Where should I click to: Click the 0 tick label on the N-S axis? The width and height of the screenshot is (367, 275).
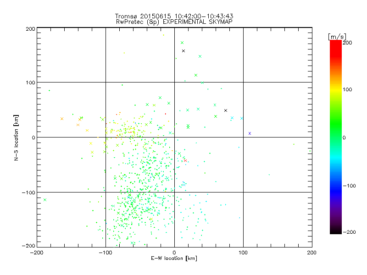coord(33,137)
